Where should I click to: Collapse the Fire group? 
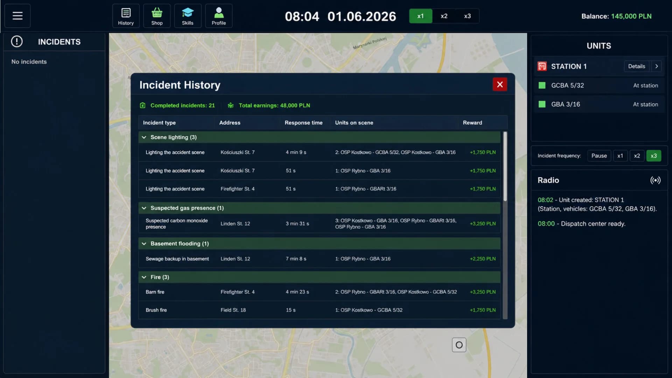click(144, 277)
